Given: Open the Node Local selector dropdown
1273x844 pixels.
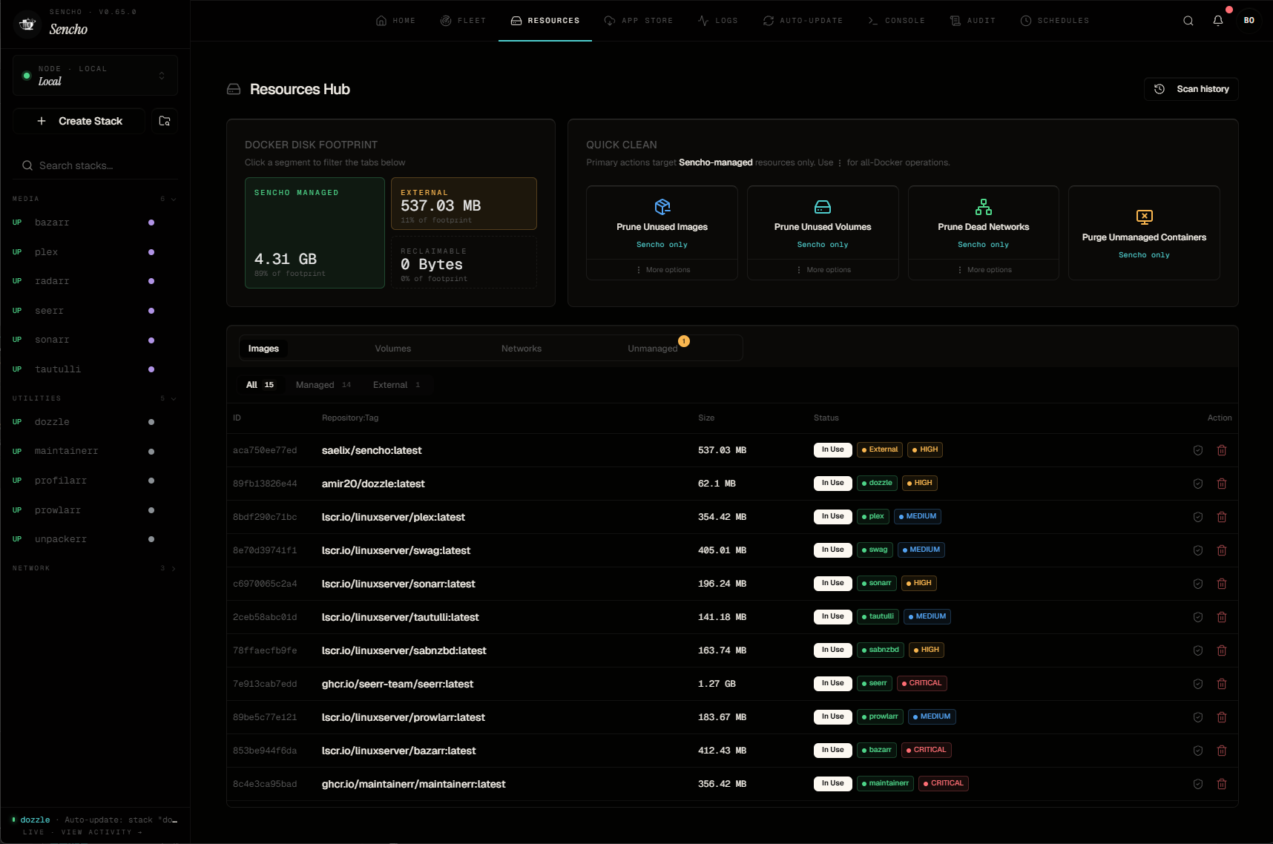Looking at the screenshot, I should click(x=95, y=75).
